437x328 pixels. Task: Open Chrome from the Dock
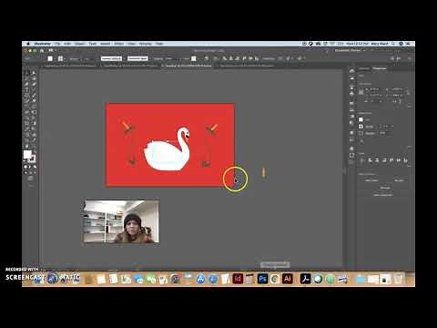pos(275,278)
